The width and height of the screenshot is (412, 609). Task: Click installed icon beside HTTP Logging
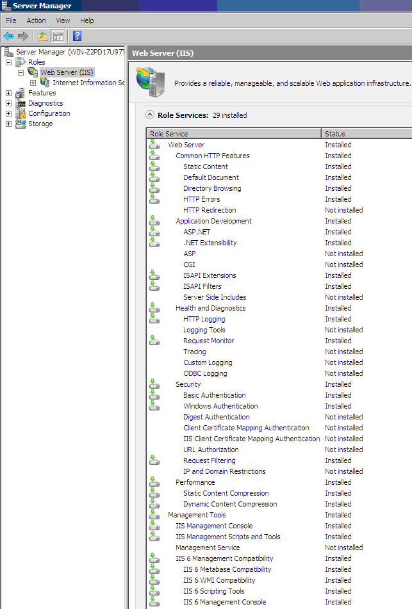pos(154,318)
